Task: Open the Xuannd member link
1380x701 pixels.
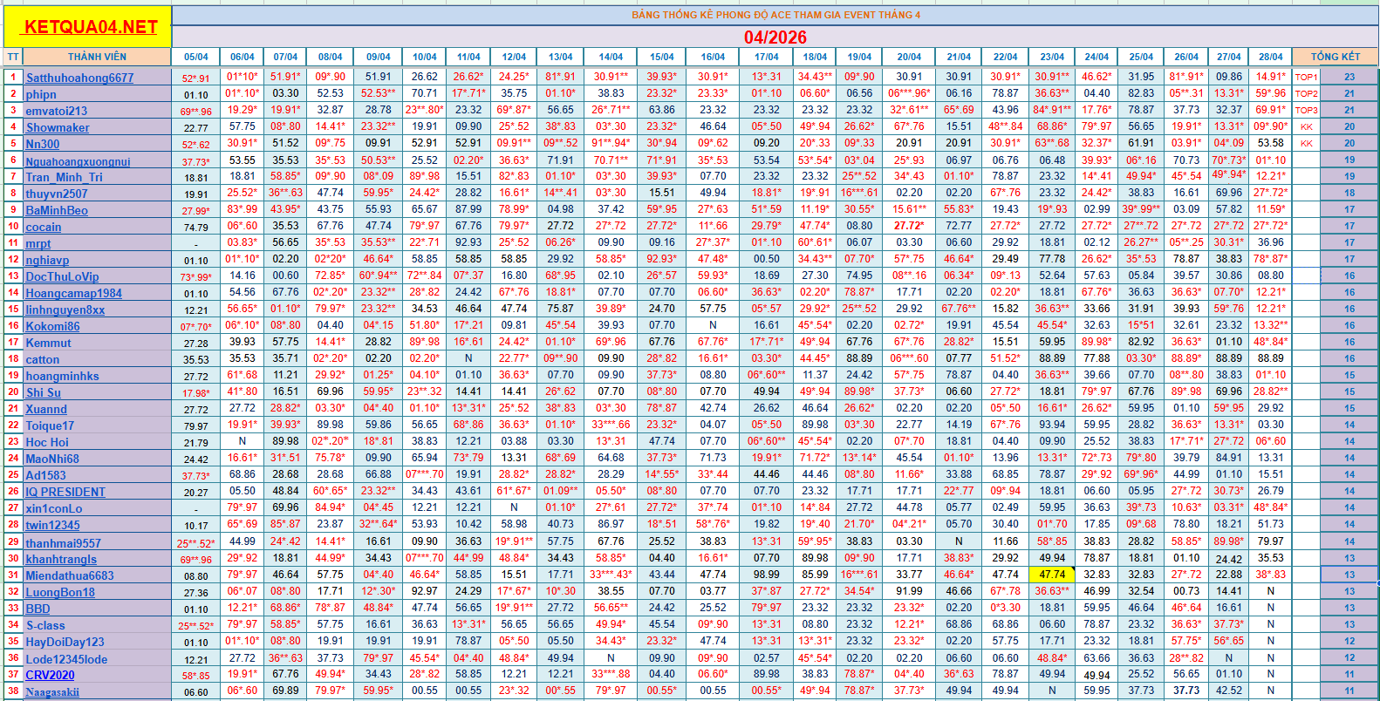Action: 46,409
